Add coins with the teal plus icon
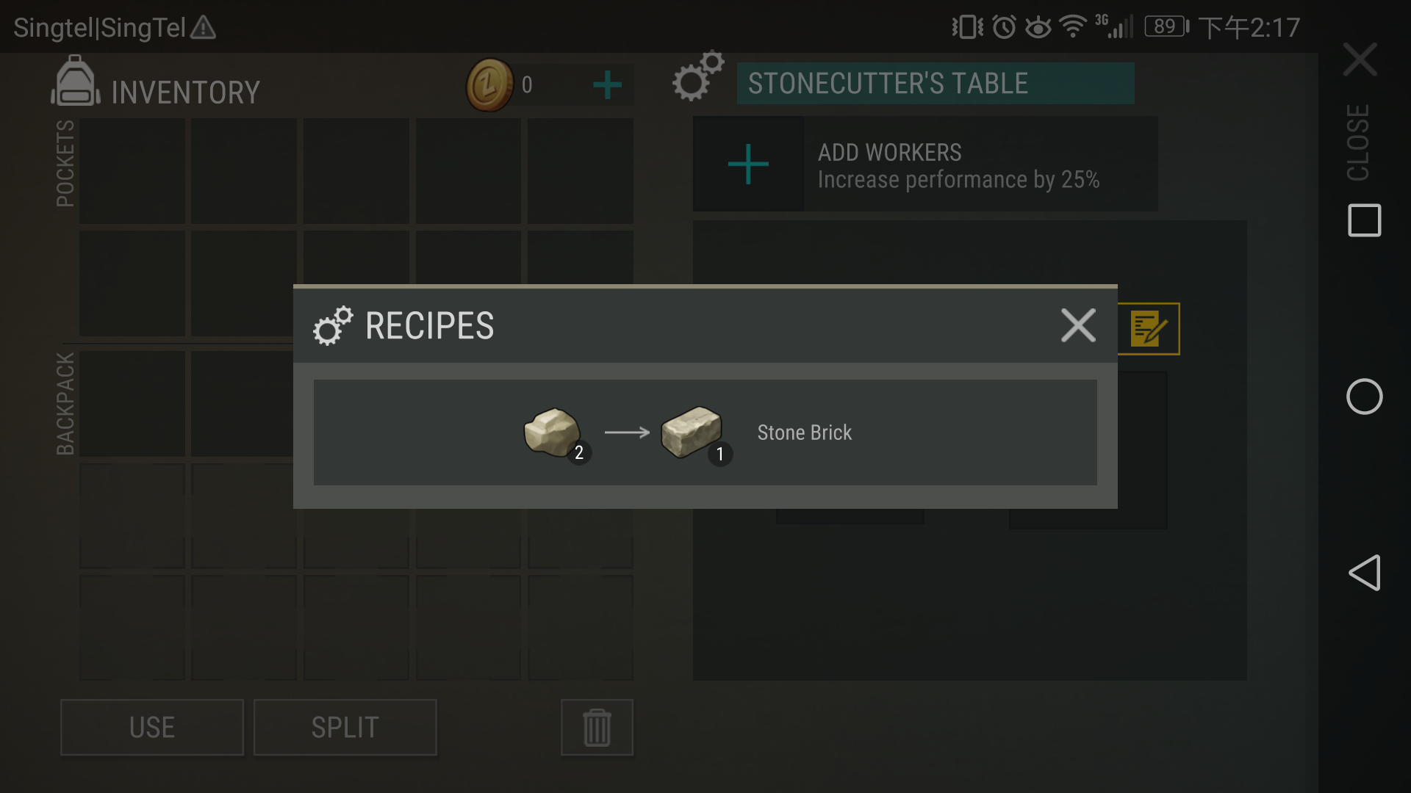The image size is (1411, 793). point(607,85)
